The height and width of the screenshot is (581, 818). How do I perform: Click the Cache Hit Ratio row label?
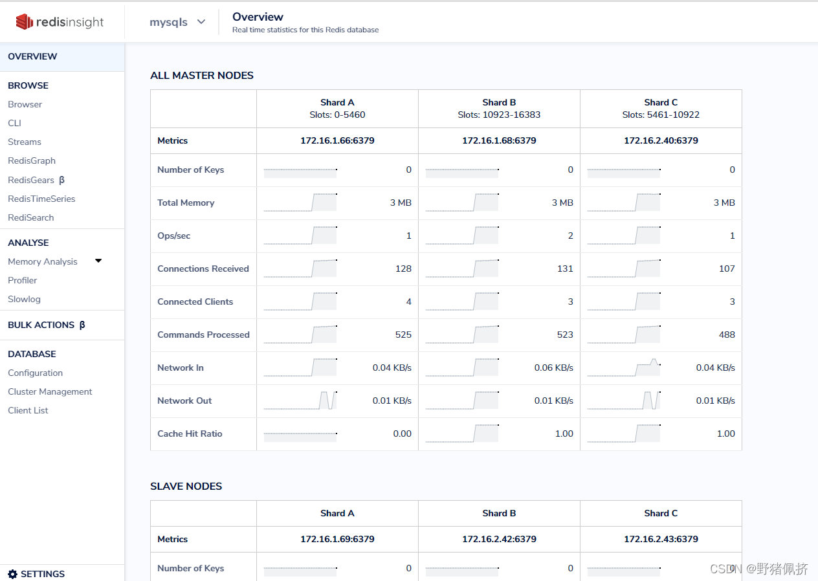(190, 433)
